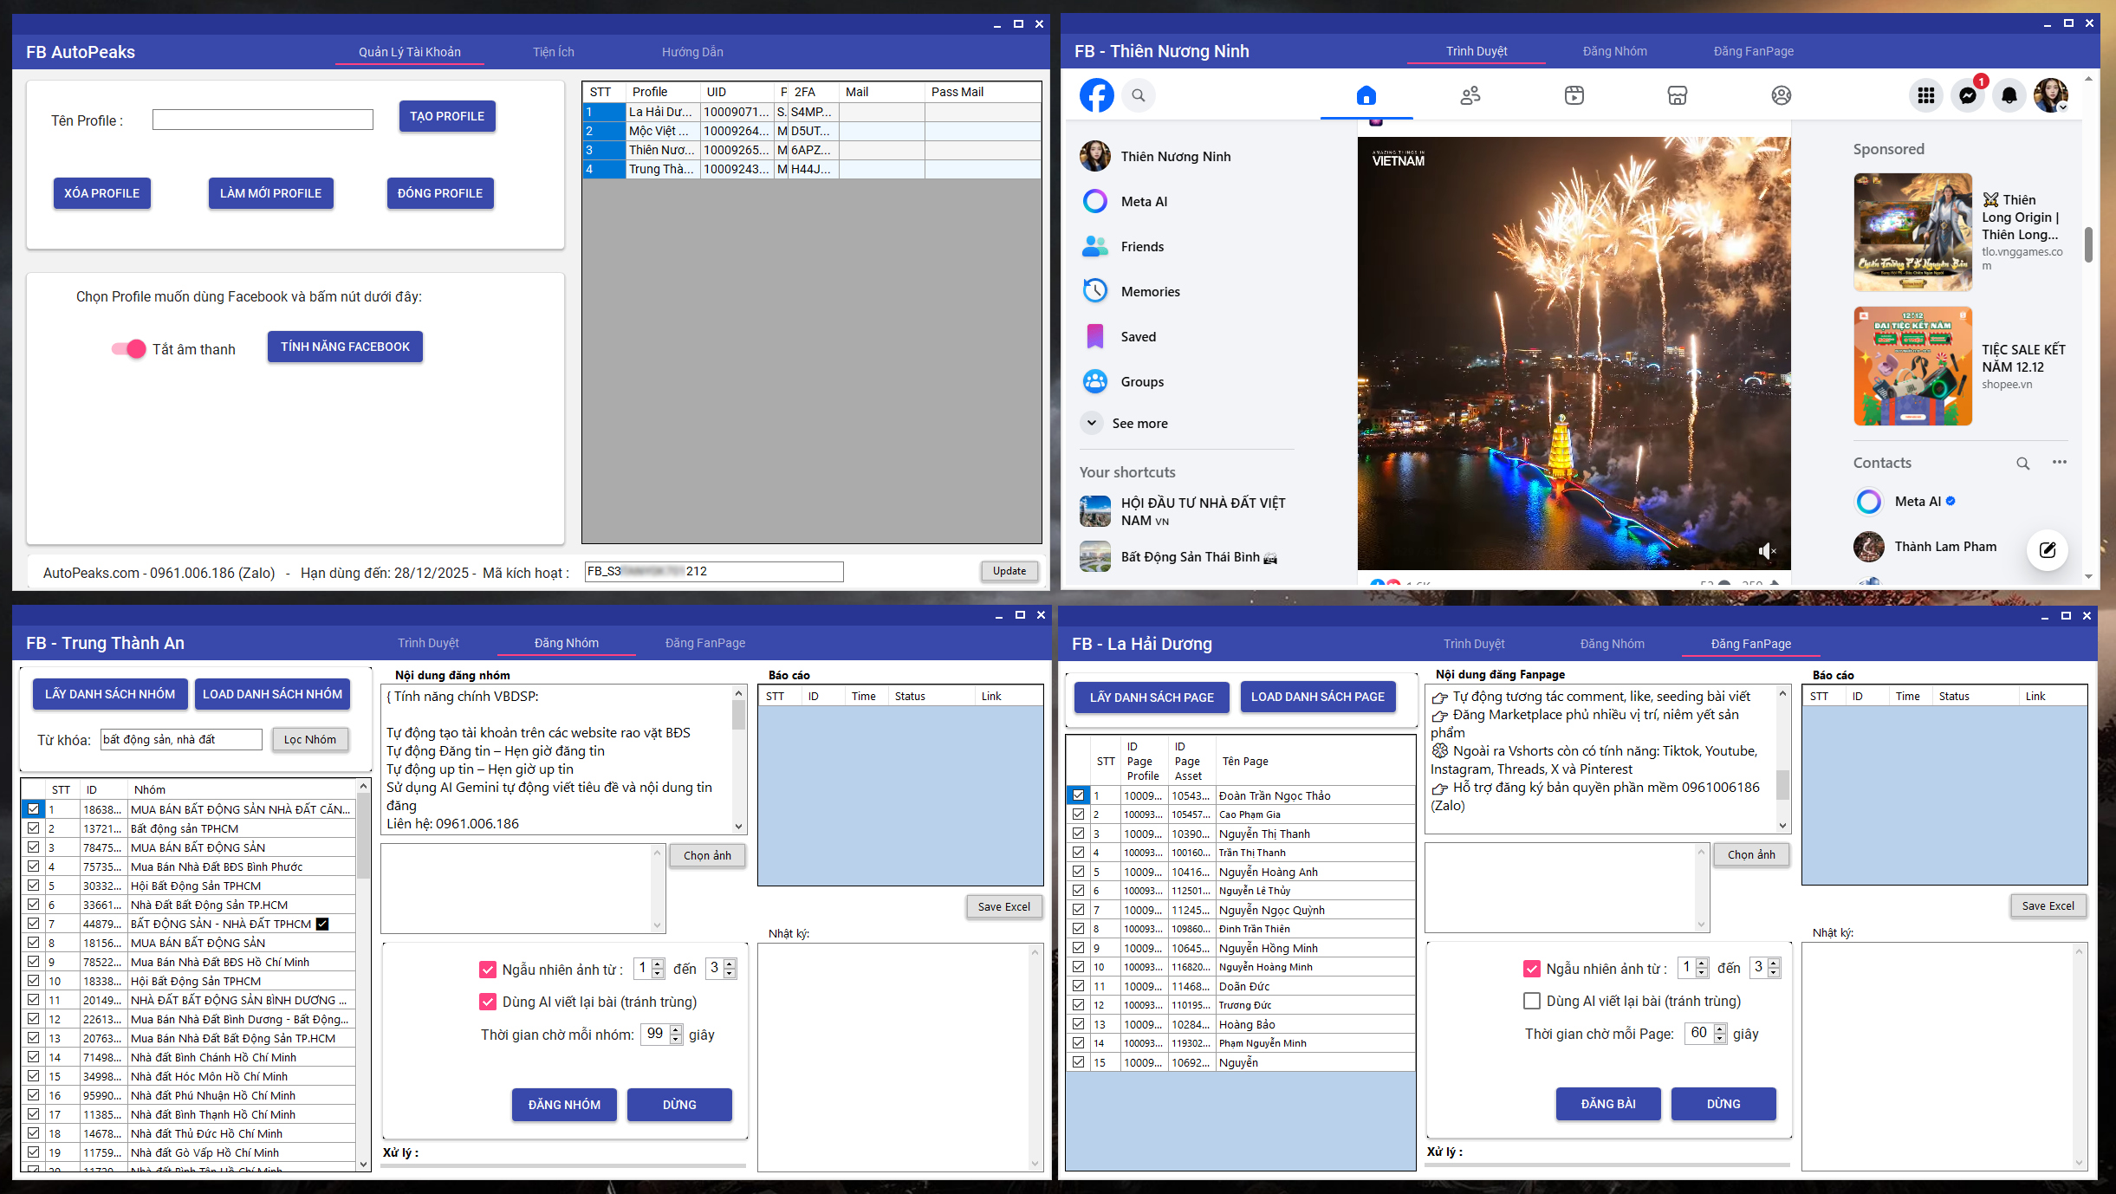The width and height of the screenshot is (2116, 1194).
Task: Click the Facebook search magnifier icon
Action: coord(1139,95)
